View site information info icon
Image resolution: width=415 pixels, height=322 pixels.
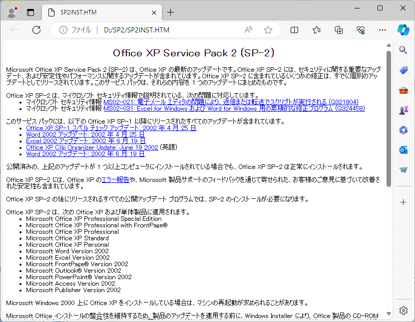point(63,30)
